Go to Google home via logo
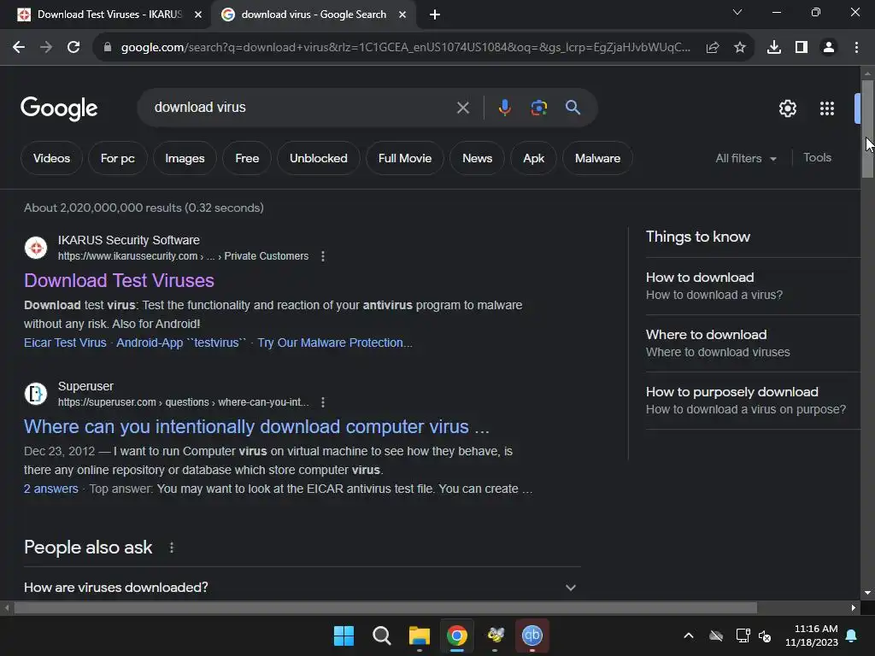 (x=59, y=108)
